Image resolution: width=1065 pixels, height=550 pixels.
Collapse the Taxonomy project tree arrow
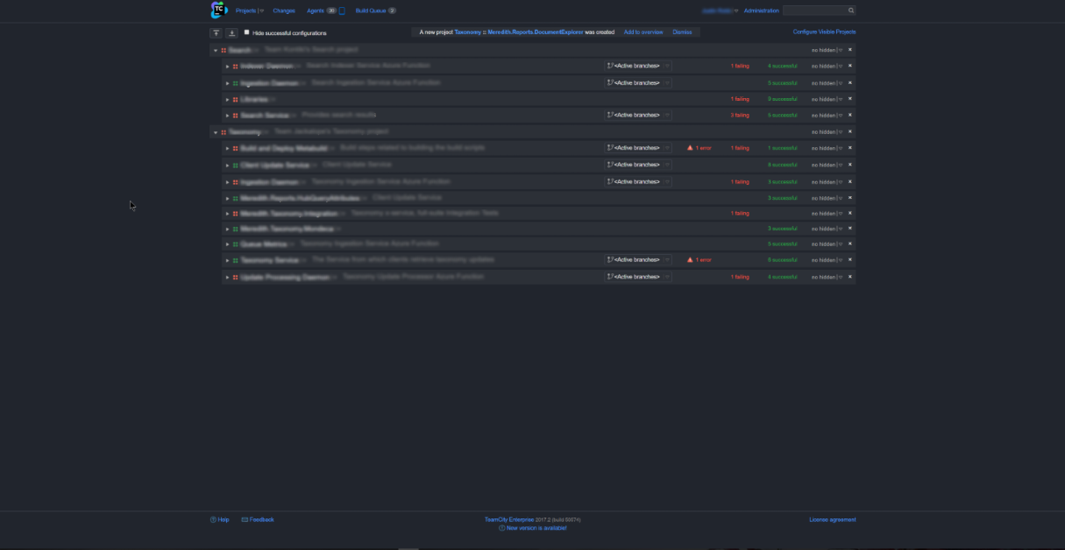coord(216,132)
